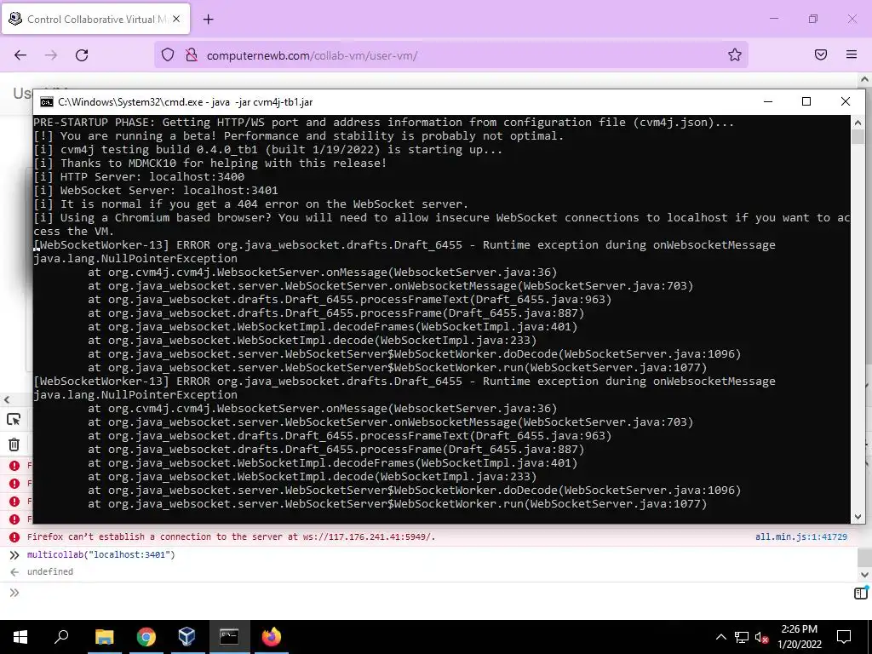Open the Firefox hamburger application menu

(x=852, y=54)
